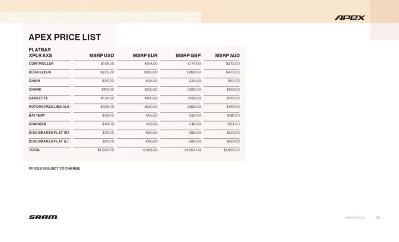Image resolution: width=399 pixels, height=242 pixels.
Task: Click the MSRP USD column header
Action: pos(101,56)
